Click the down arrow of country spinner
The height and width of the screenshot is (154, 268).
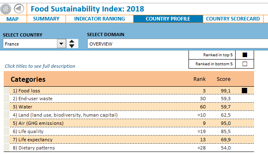click(x=72, y=46)
